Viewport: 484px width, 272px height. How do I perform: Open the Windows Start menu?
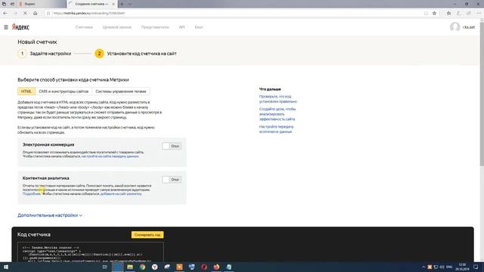coord(5,267)
